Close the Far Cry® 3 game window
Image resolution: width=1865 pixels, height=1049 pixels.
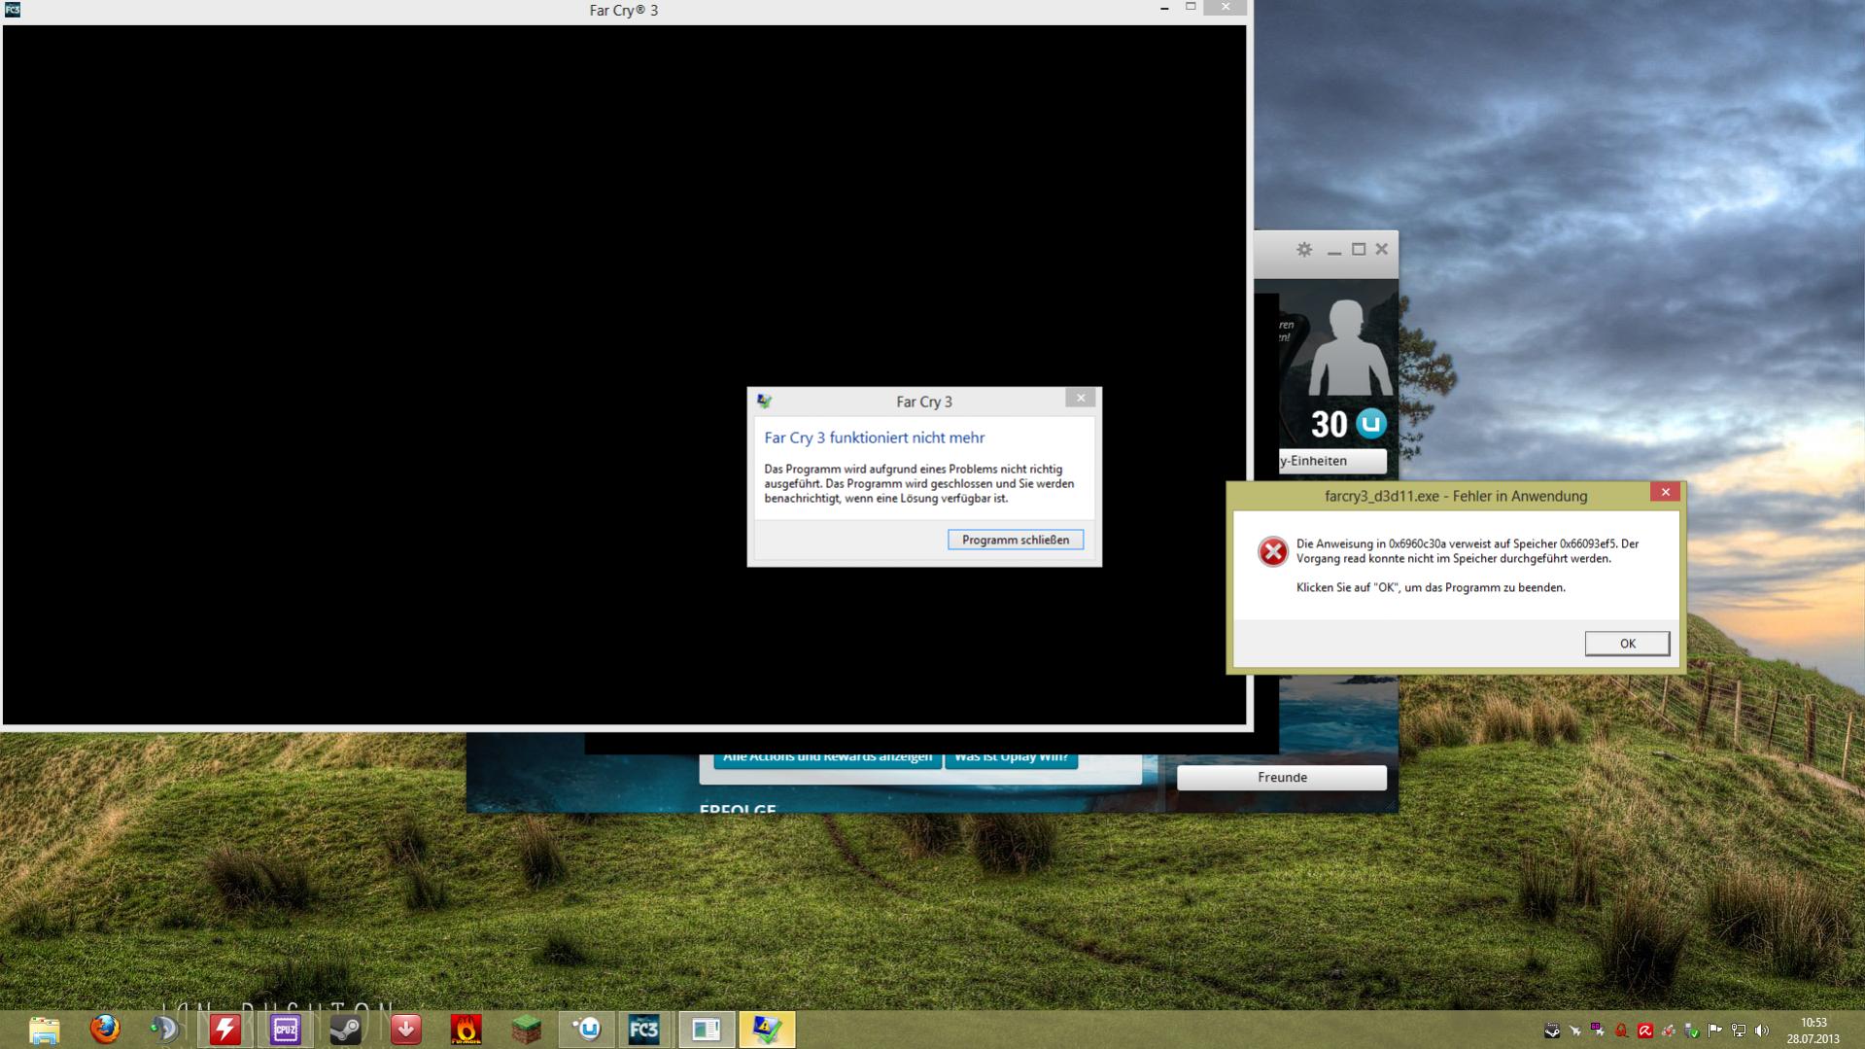tap(1225, 7)
